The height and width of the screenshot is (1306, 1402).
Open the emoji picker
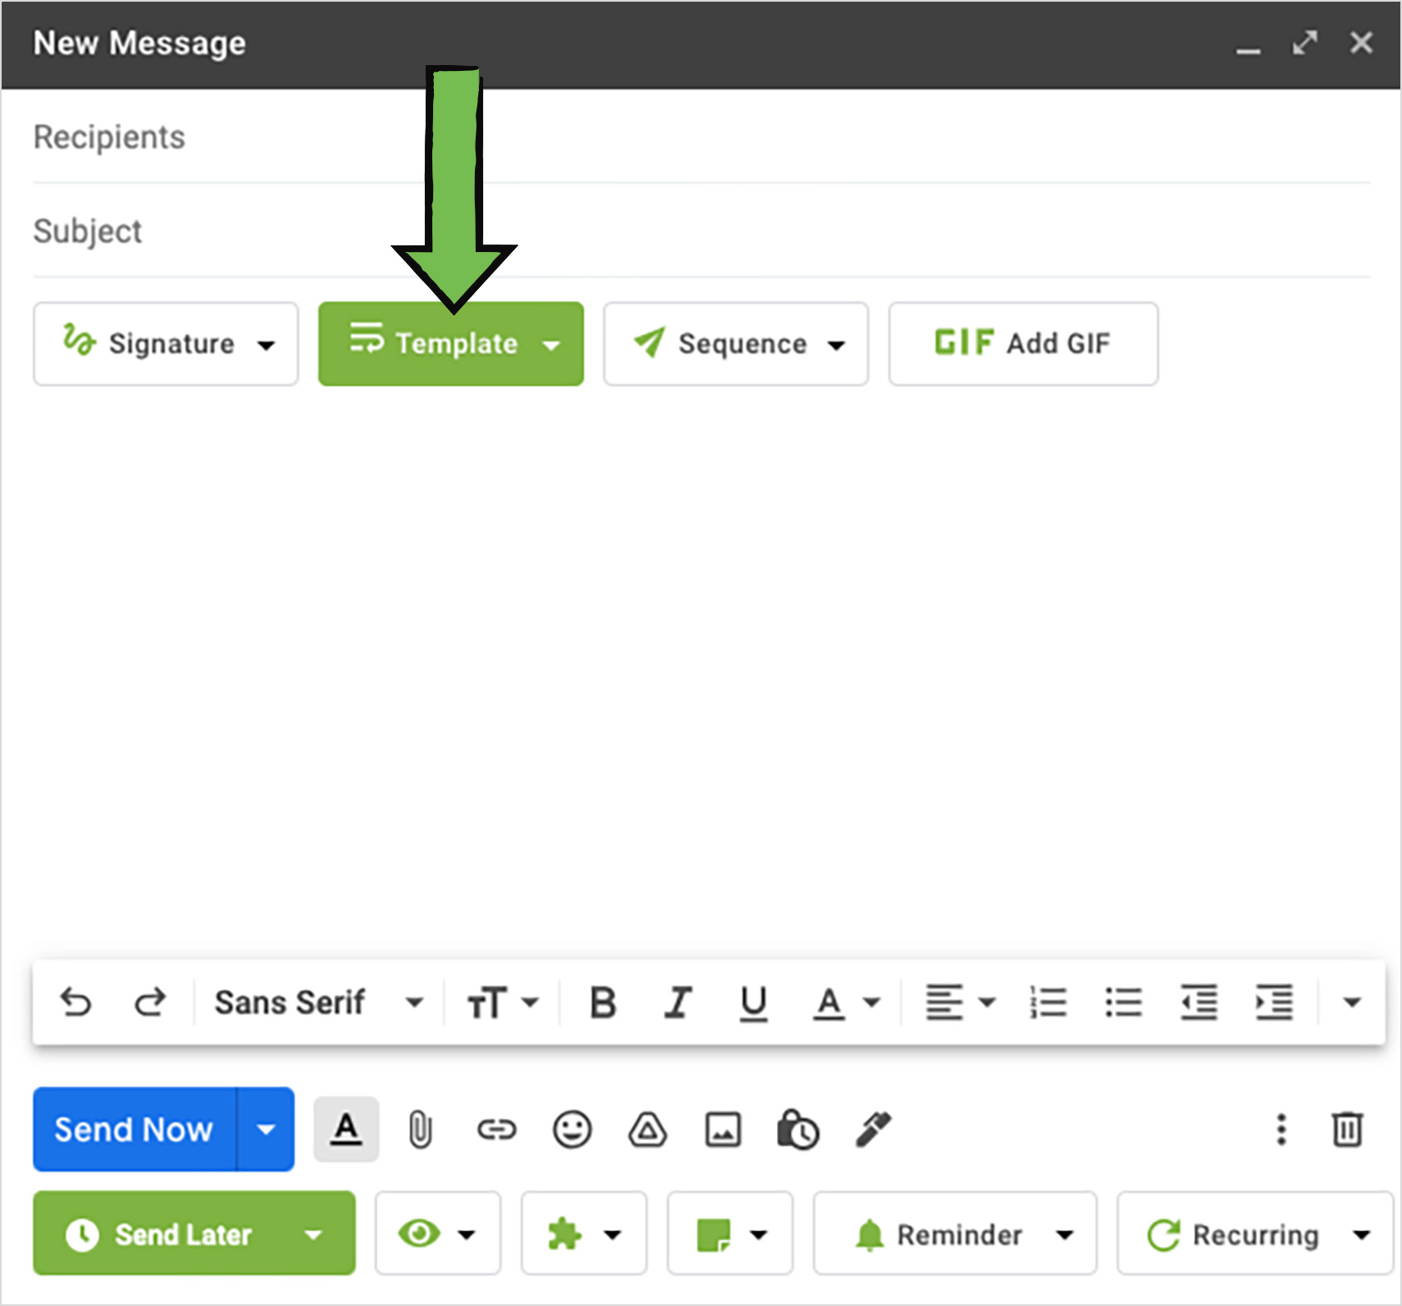point(572,1130)
